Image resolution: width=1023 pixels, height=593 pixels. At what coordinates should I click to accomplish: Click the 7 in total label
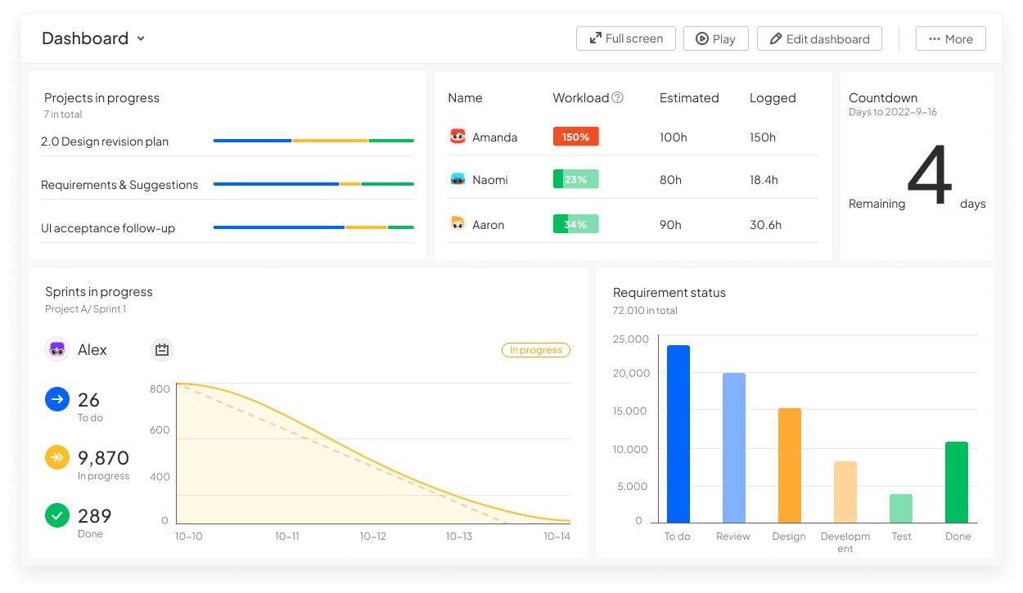tap(63, 115)
